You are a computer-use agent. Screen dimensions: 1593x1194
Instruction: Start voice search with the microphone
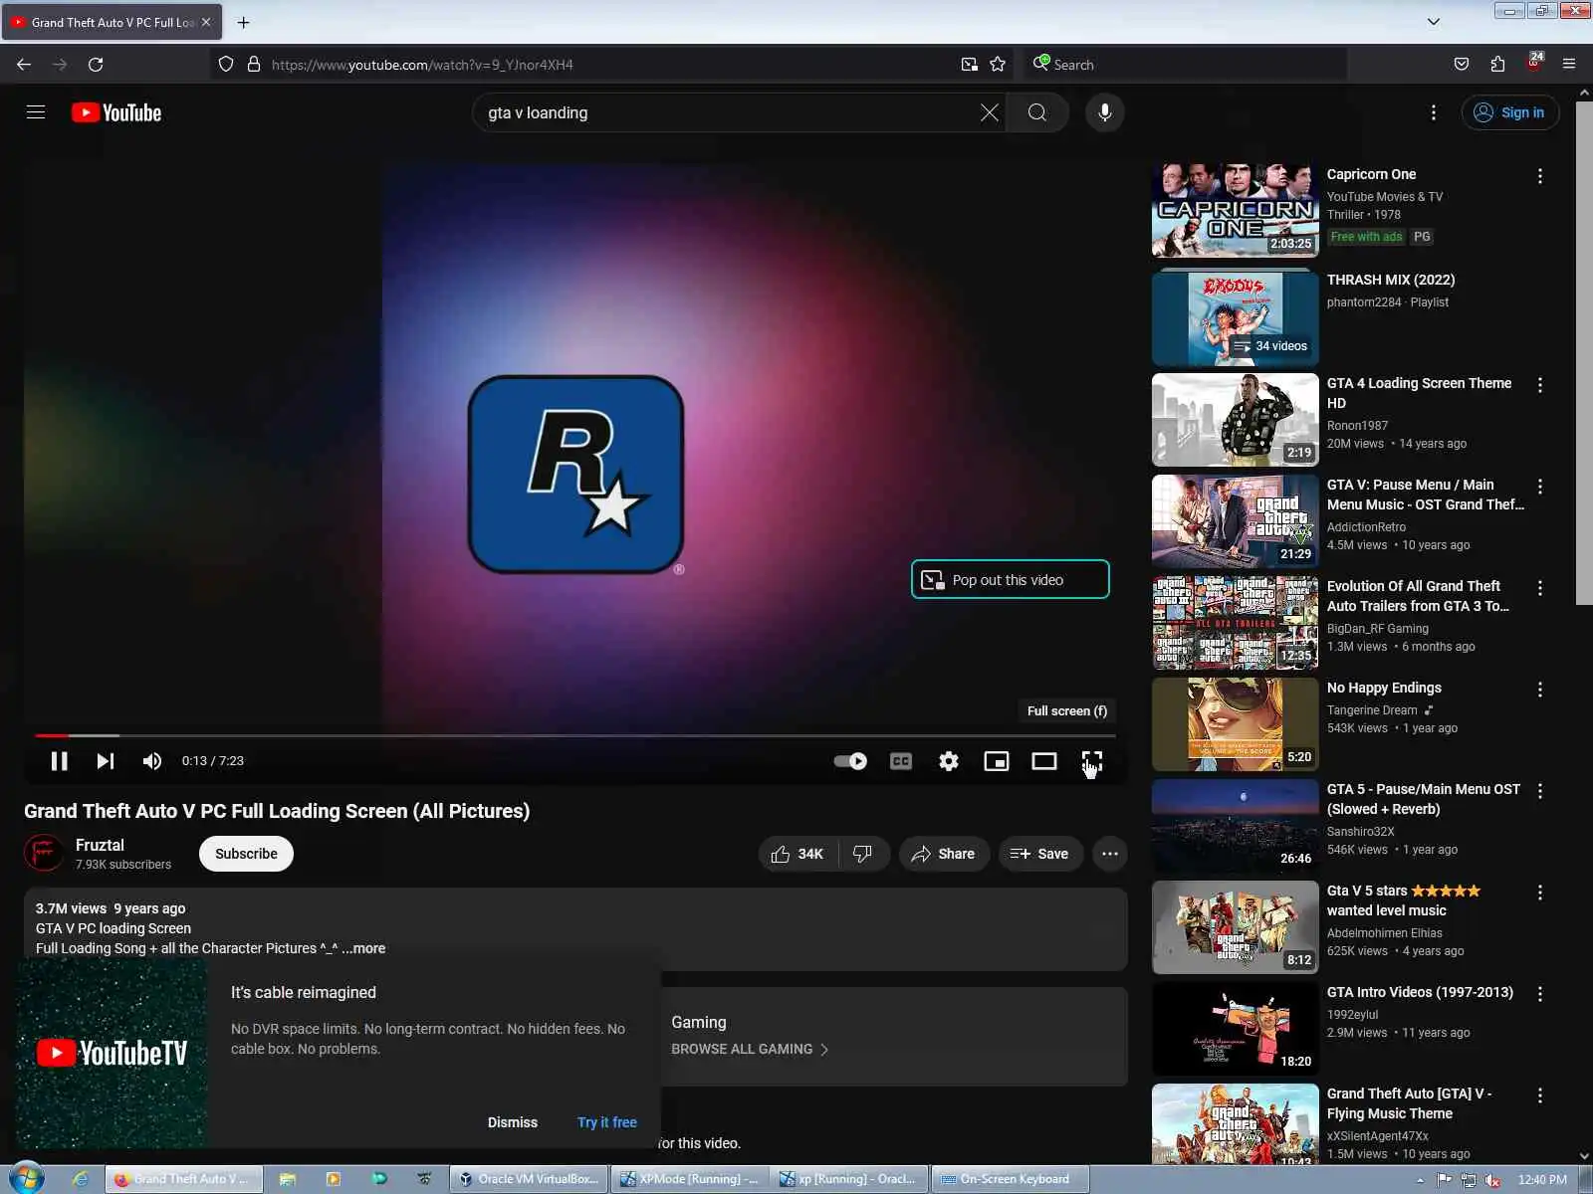tap(1104, 112)
